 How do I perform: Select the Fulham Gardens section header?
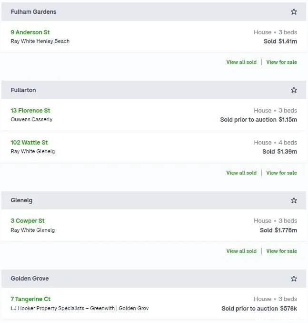[x=154, y=12]
